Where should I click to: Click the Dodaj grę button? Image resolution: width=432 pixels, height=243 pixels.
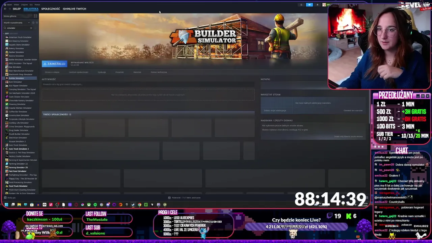[x=9, y=198]
